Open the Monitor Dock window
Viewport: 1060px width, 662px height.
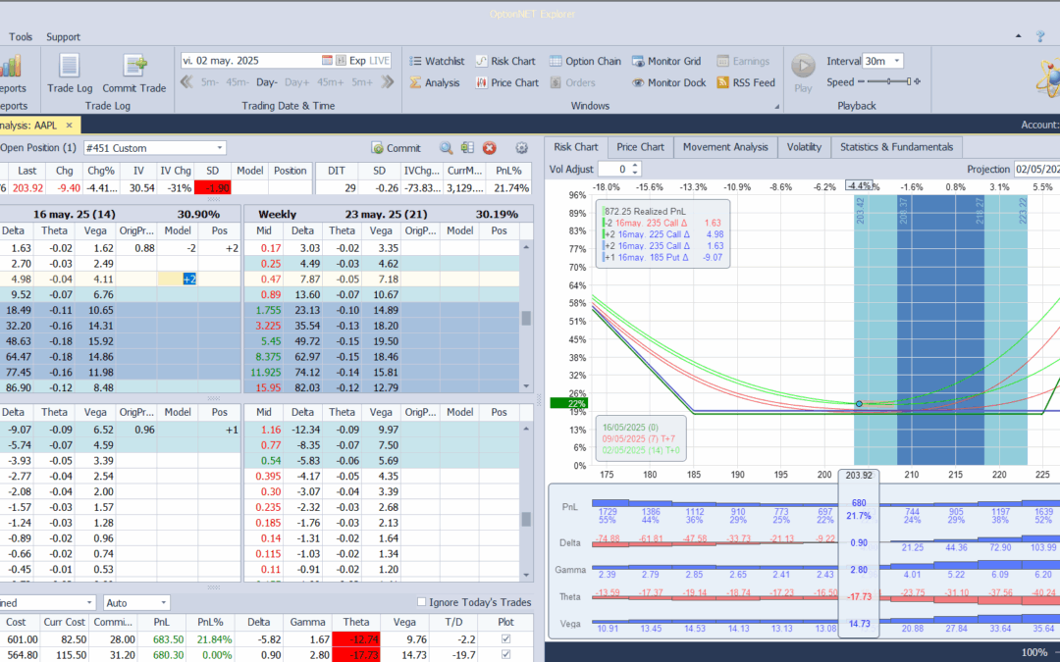pyautogui.click(x=668, y=82)
